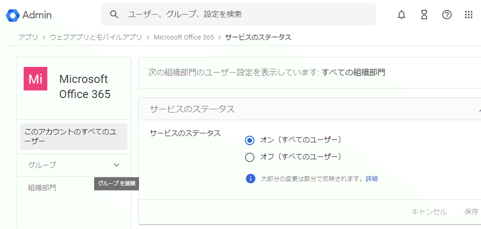Screen dimensions: 481x229
Task: Open the 組織部門 sidebar section
Action: (x=42, y=188)
